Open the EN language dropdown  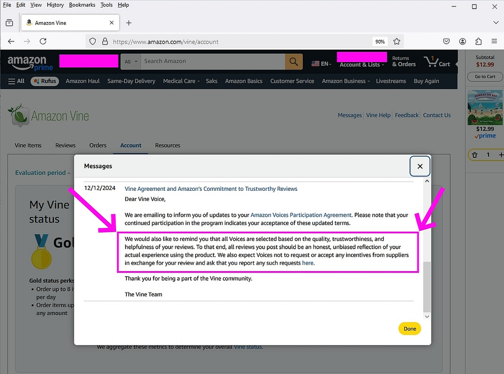tap(321, 64)
